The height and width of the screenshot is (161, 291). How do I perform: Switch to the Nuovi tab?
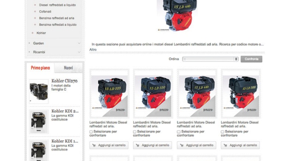(x=68, y=68)
